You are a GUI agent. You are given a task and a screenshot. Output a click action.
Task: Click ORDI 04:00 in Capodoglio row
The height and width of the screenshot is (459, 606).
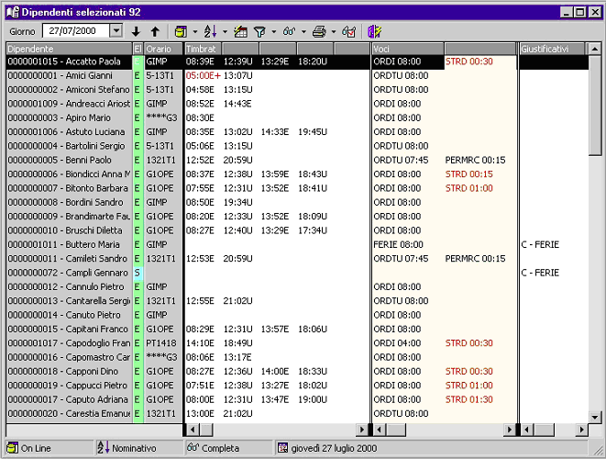[397, 343]
